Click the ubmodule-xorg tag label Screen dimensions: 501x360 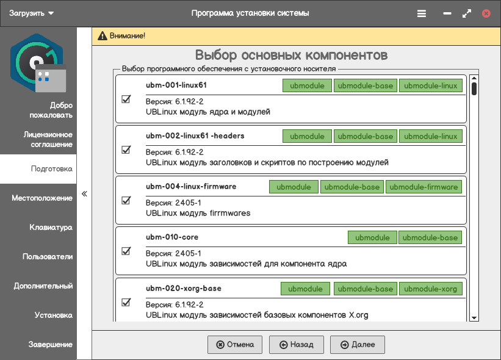pyautogui.click(x=431, y=288)
